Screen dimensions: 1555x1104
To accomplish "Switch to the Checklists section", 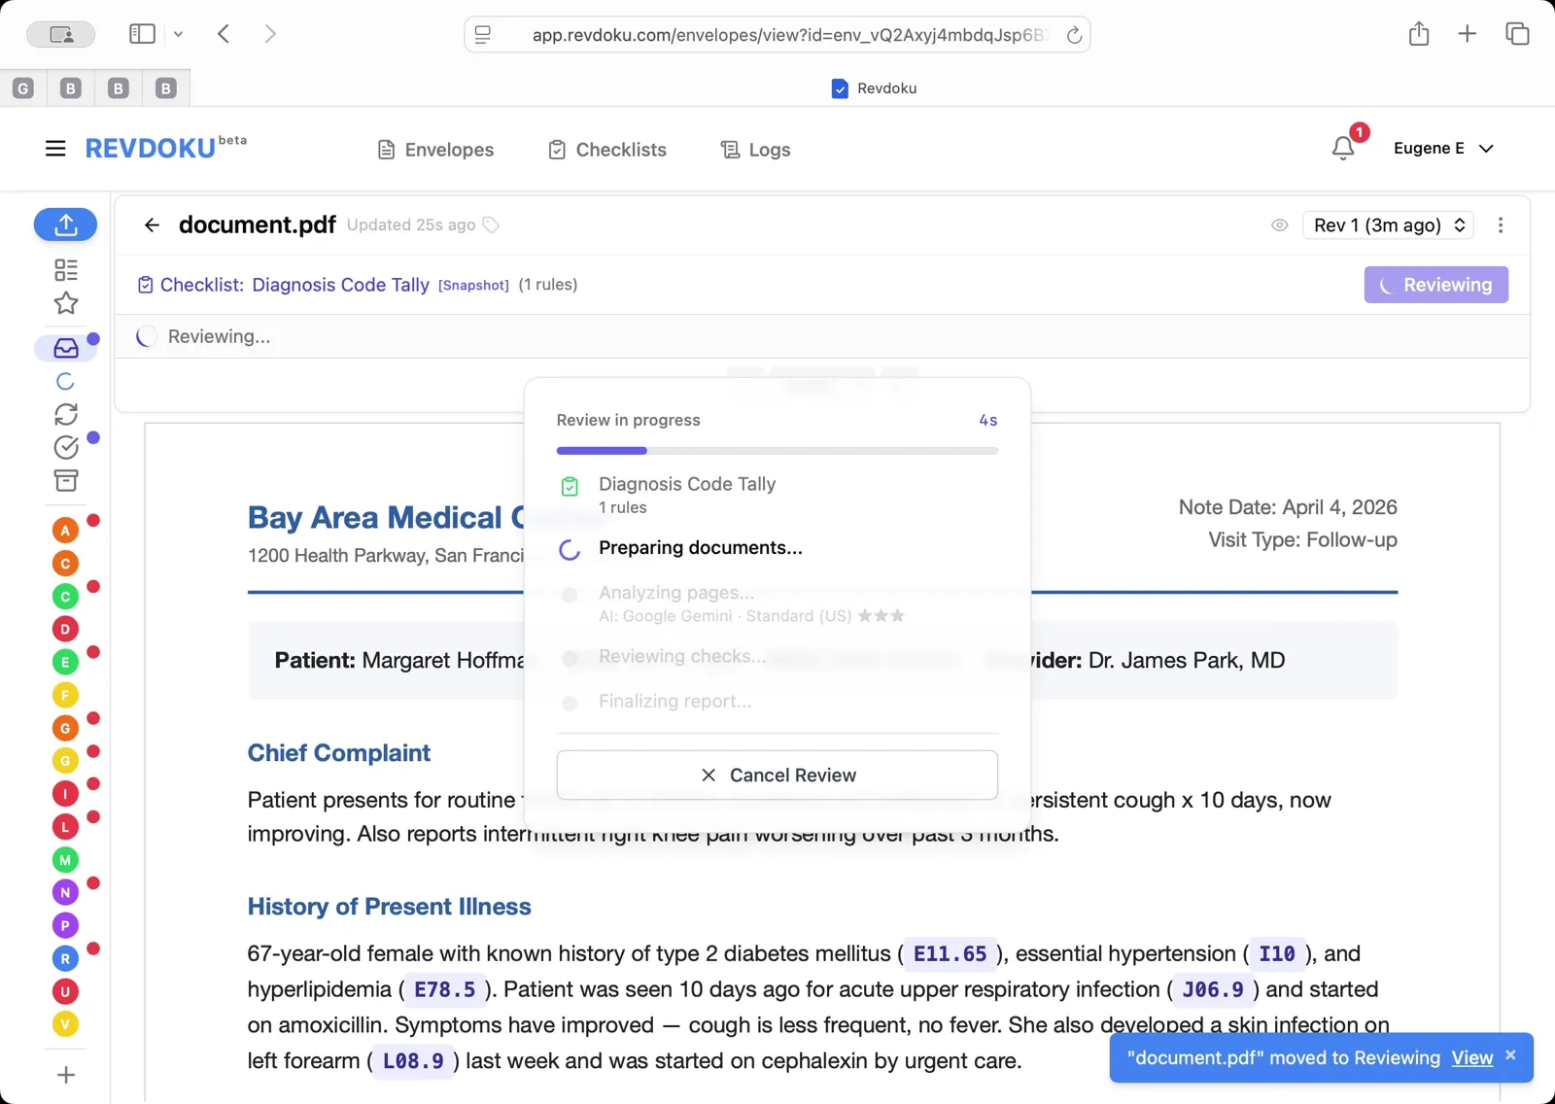I will (x=606, y=149).
